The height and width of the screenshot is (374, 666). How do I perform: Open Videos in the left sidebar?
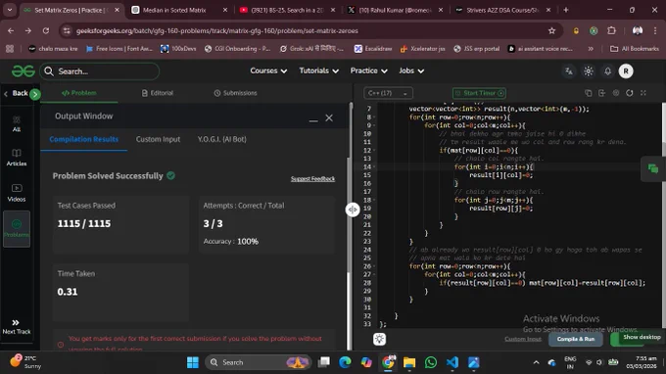(16, 193)
